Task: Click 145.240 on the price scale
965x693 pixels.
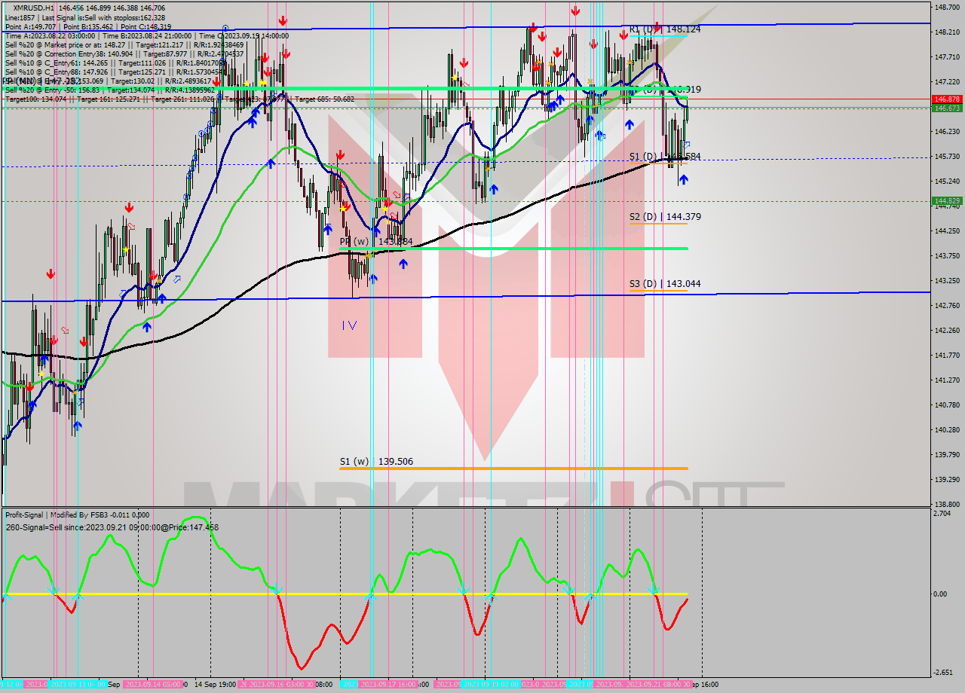Action: [x=947, y=182]
